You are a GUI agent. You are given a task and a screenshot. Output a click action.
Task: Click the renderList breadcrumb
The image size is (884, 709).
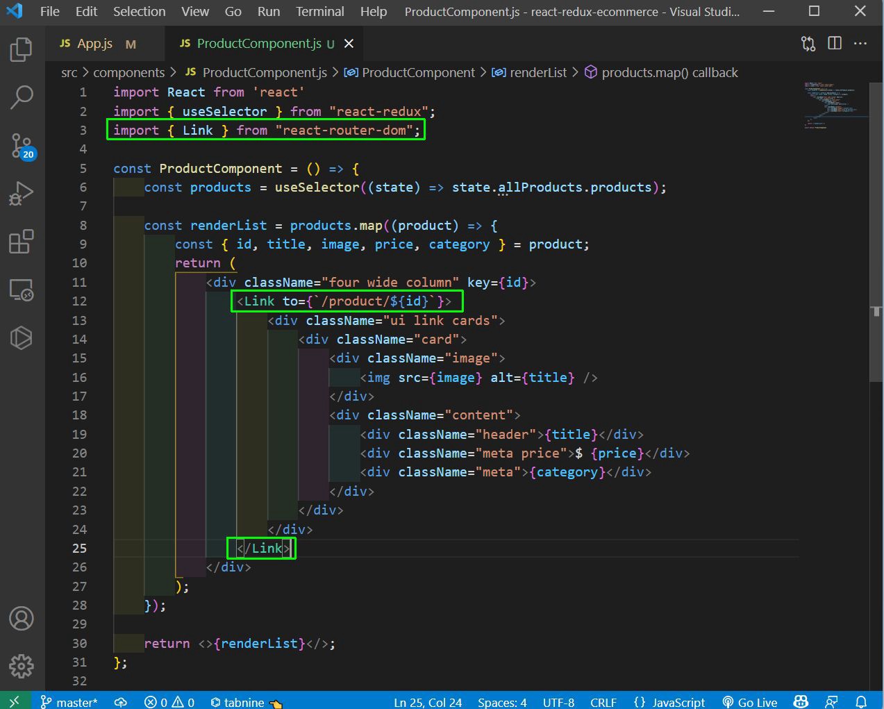(x=529, y=73)
